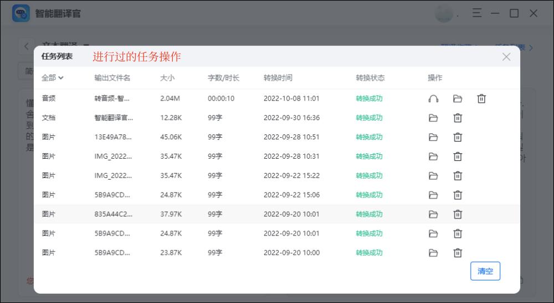Play the converted audio with headphone icon

coord(433,98)
